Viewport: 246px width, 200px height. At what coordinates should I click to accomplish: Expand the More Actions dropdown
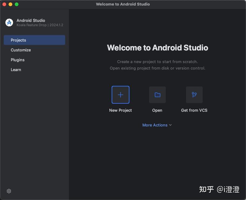coord(157,125)
